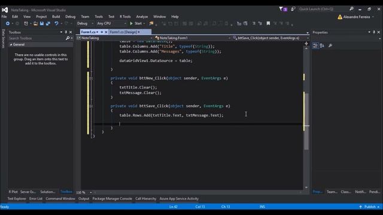Open the File menu

4,17
